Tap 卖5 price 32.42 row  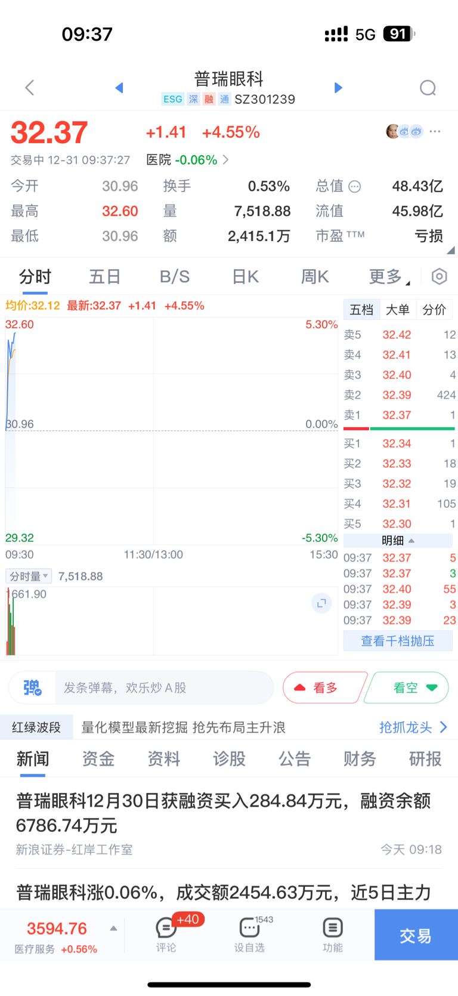(x=400, y=335)
